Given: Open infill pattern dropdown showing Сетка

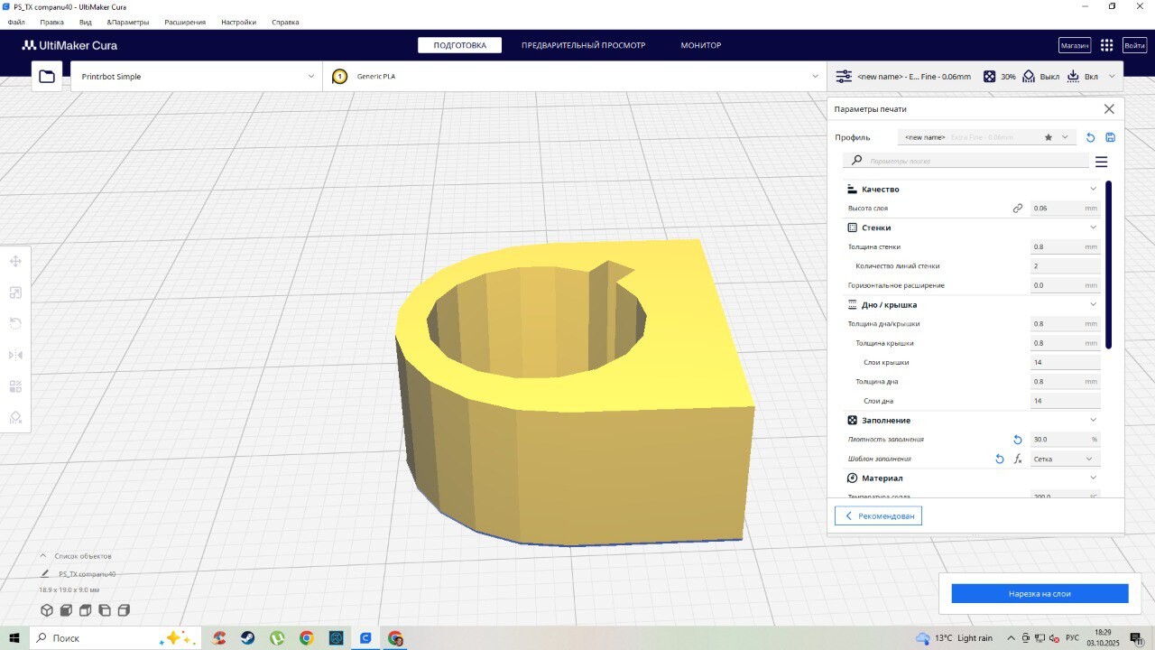Looking at the screenshot, I should pos(1065,459).
